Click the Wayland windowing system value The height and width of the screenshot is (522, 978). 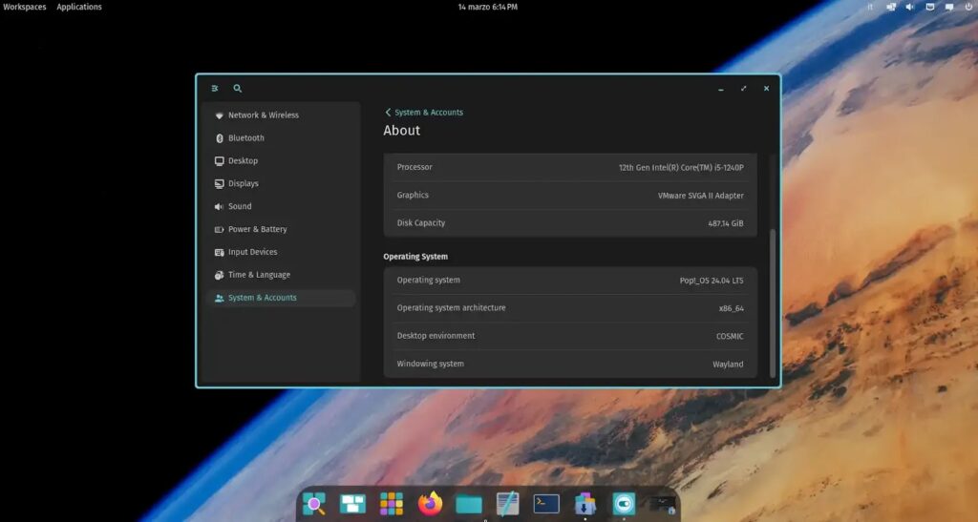click(728, 365)
